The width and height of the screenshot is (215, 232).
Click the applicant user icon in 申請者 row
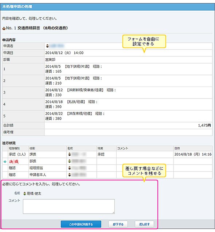click(x=47, y=46)
